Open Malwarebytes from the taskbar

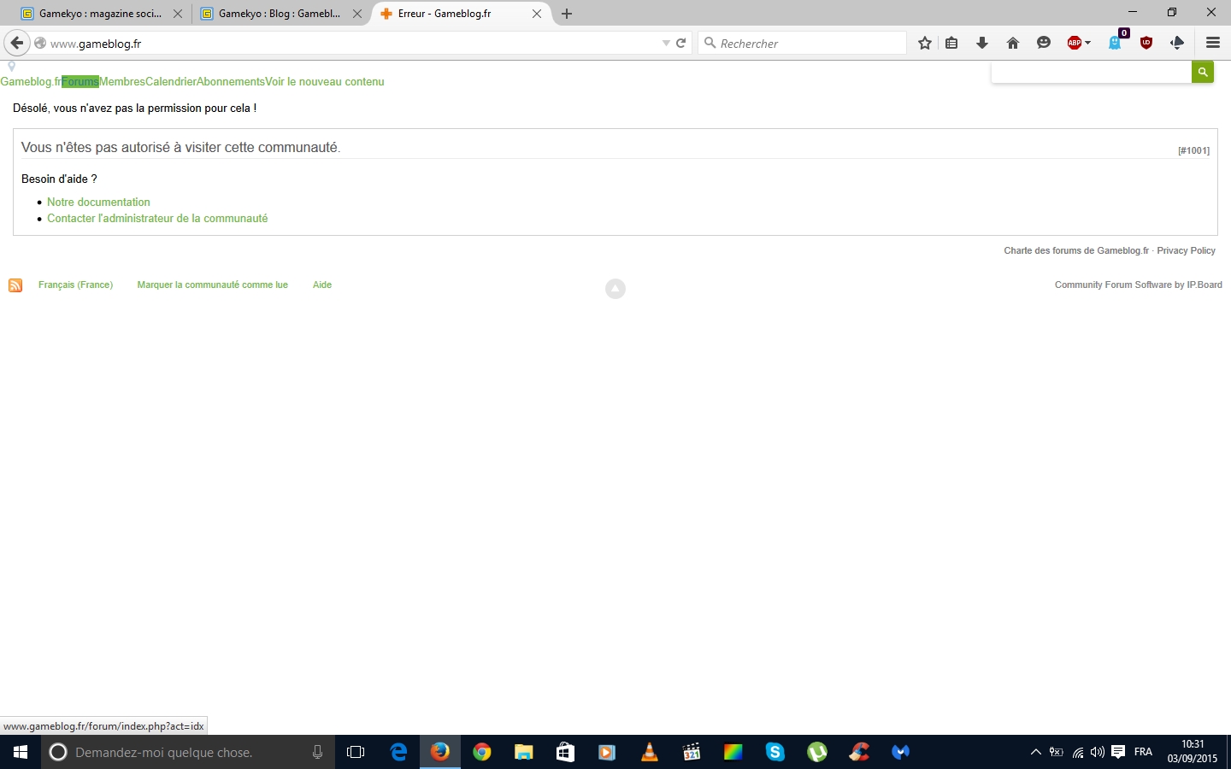[901, 752]
